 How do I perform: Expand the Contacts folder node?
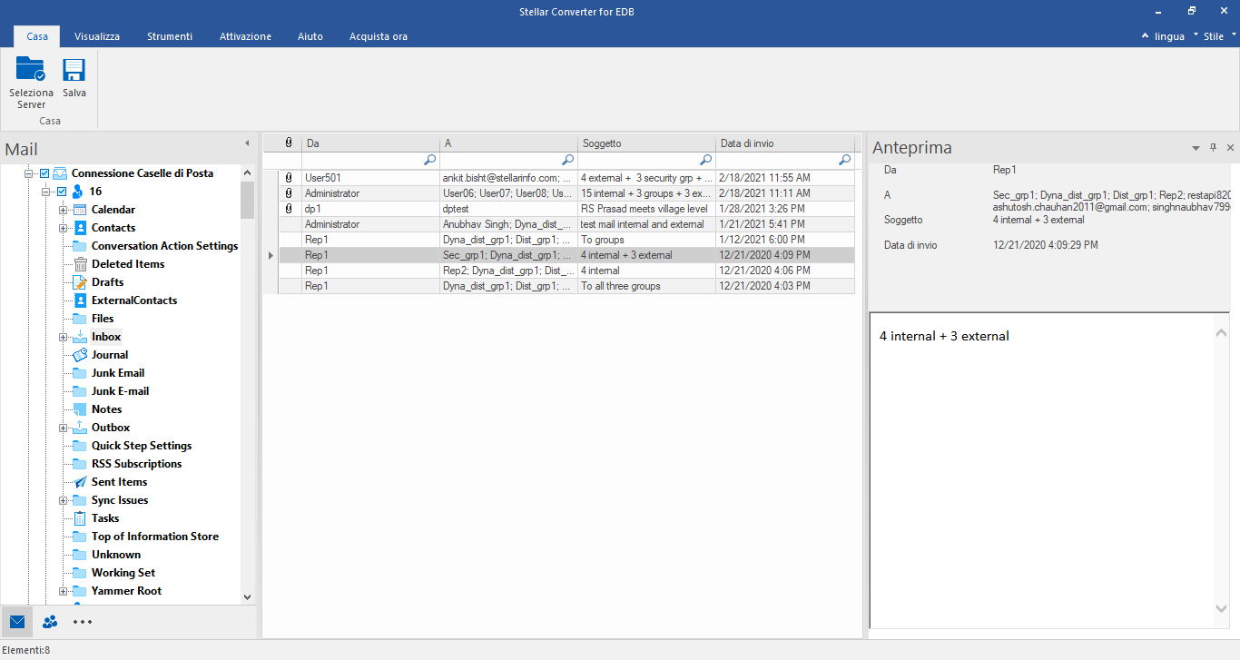coord(64,228)
